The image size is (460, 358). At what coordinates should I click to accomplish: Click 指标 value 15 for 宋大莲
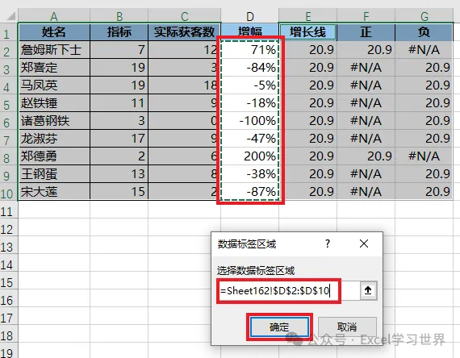click(x=119, y=192)
